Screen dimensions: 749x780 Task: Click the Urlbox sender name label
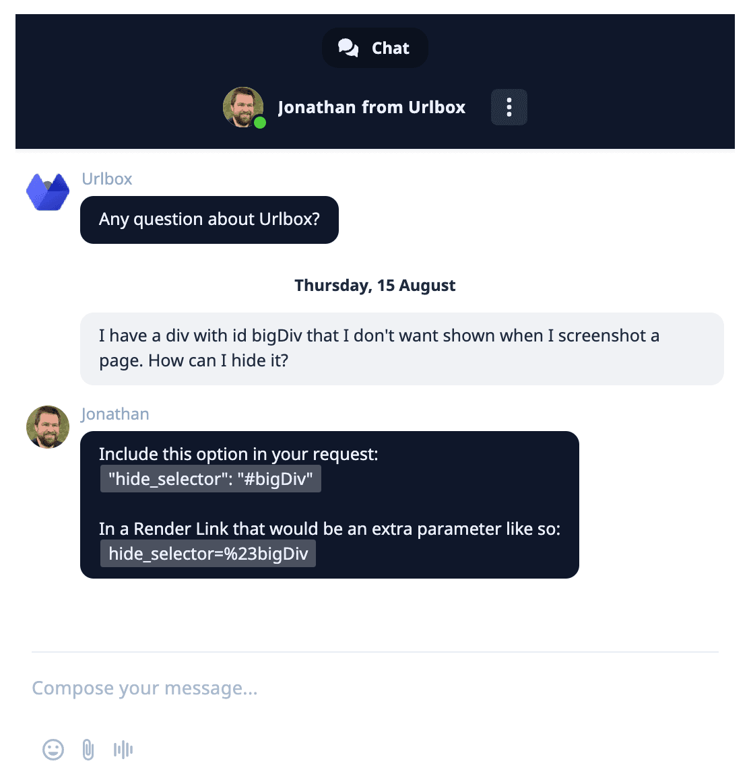click(x=106, y=178)
